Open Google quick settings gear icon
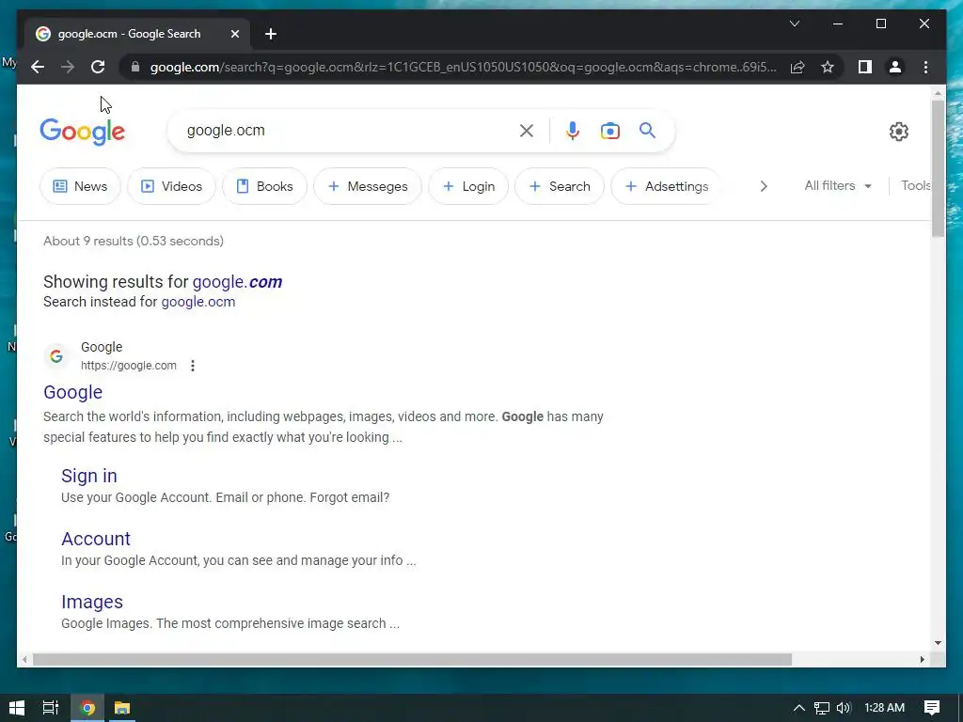 coord(898,132)
